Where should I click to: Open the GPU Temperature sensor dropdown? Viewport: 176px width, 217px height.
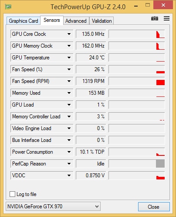coord(69,58)
